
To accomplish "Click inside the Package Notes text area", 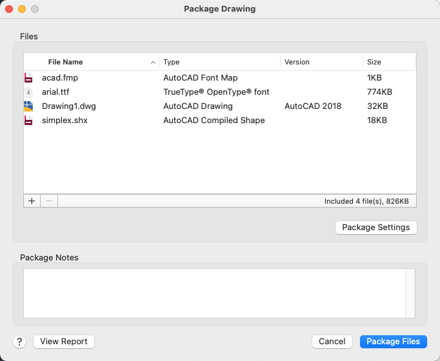I will pos(213,293).
